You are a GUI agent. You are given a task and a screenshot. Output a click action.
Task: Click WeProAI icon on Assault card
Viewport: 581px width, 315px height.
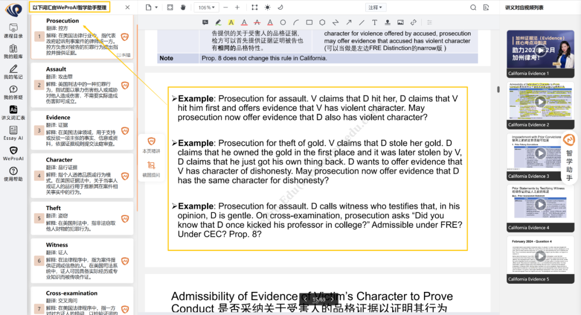click(125, 85)
